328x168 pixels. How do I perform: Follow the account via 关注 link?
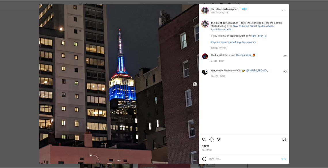click(x=244, y=9)
